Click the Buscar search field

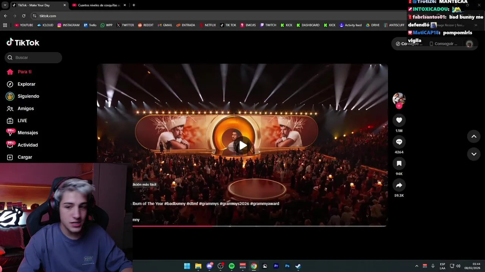(x=33, y=57)
